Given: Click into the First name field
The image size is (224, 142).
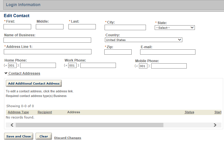Looking at the screenshot, I should (x=17, y=27).
